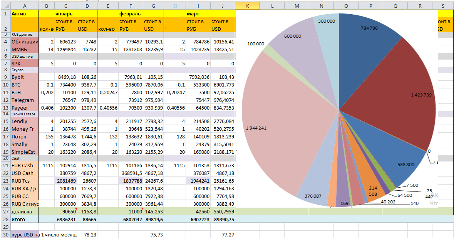454x238 pixels.
Task: Select row 5 header
Action: coord(5,49)
